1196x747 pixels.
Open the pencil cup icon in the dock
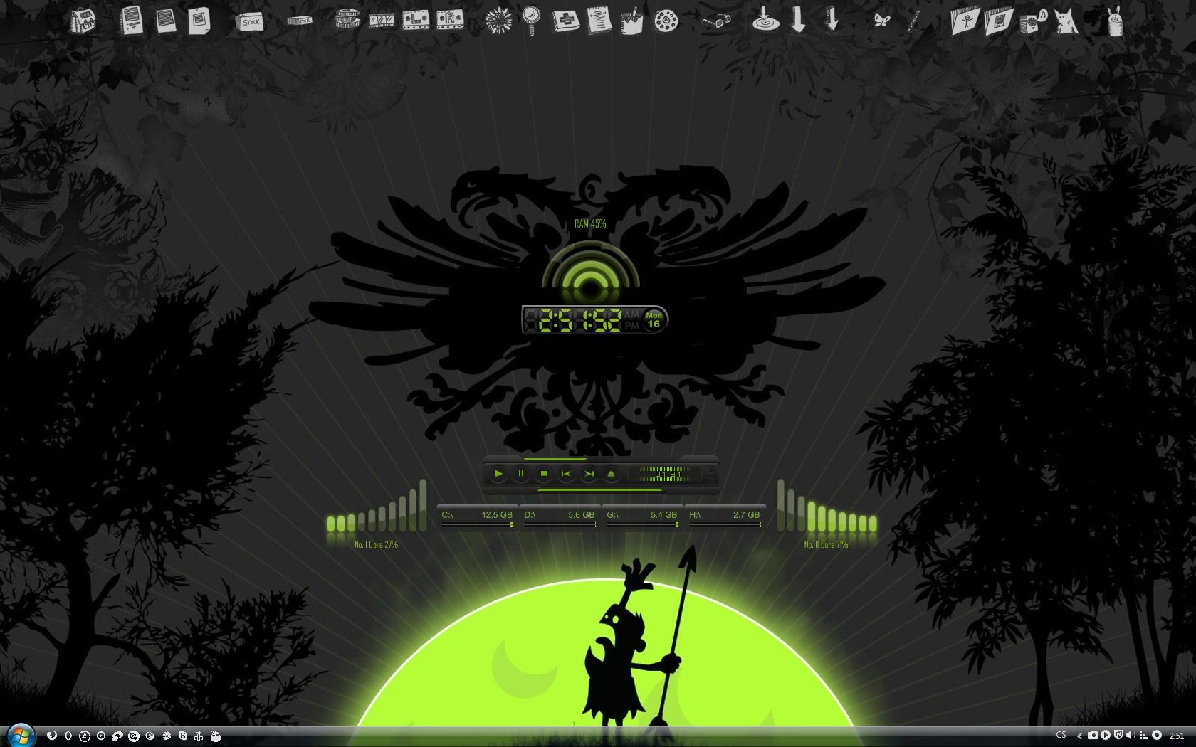[631, 21]
